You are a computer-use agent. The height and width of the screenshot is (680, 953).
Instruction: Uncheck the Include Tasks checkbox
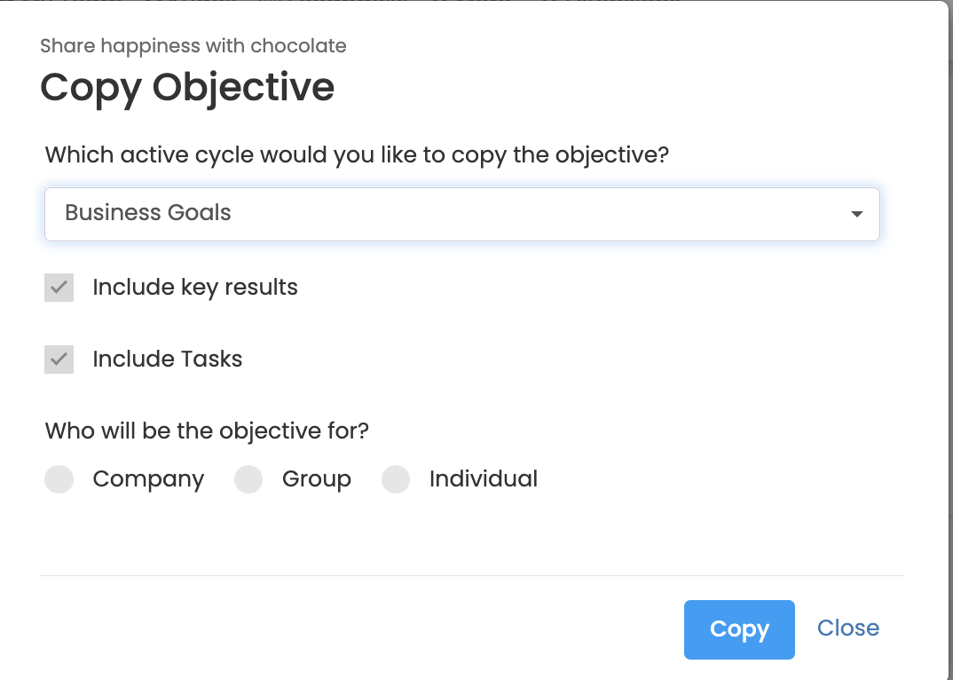click(x=59, y=360)
